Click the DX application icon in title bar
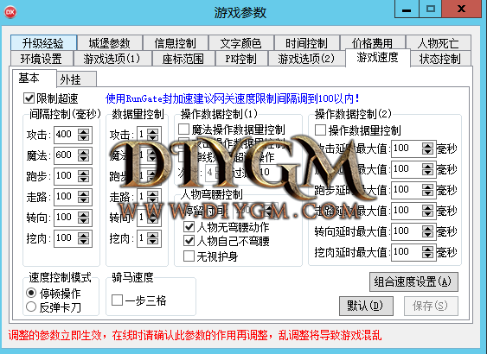 coord(10,12)
